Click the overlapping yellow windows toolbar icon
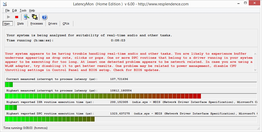The height and width of the screenshot is (132, 262). pos(35,17)
